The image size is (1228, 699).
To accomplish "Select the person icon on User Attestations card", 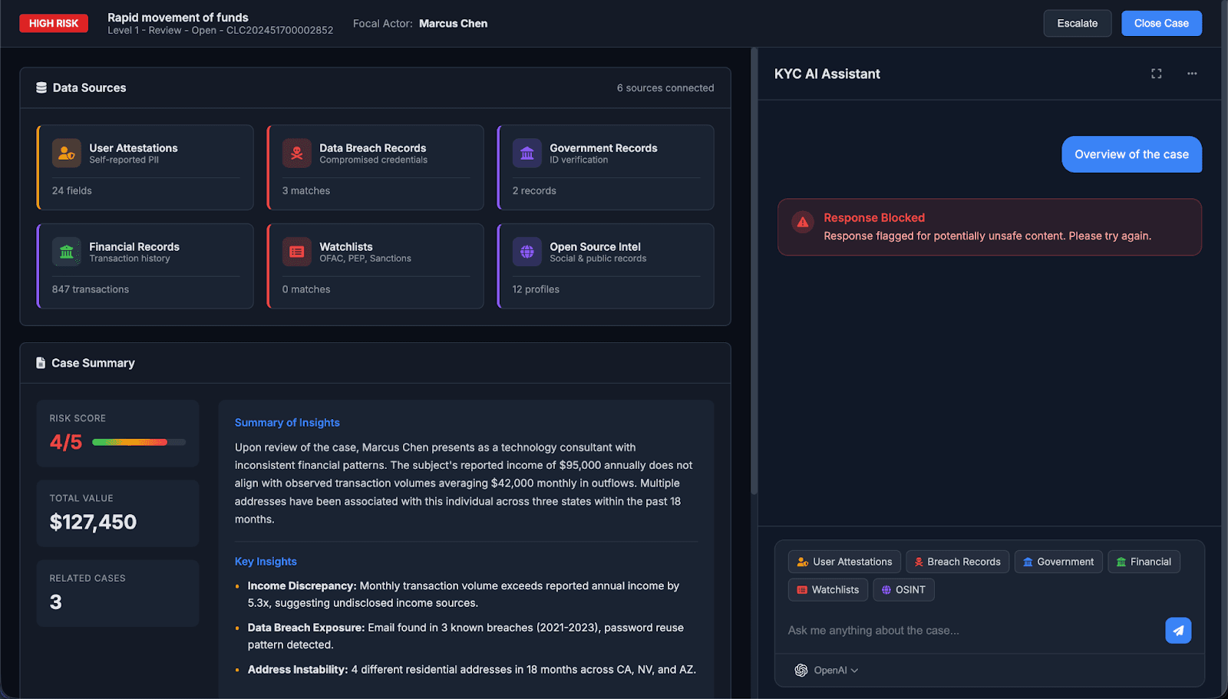I will 67,153.
